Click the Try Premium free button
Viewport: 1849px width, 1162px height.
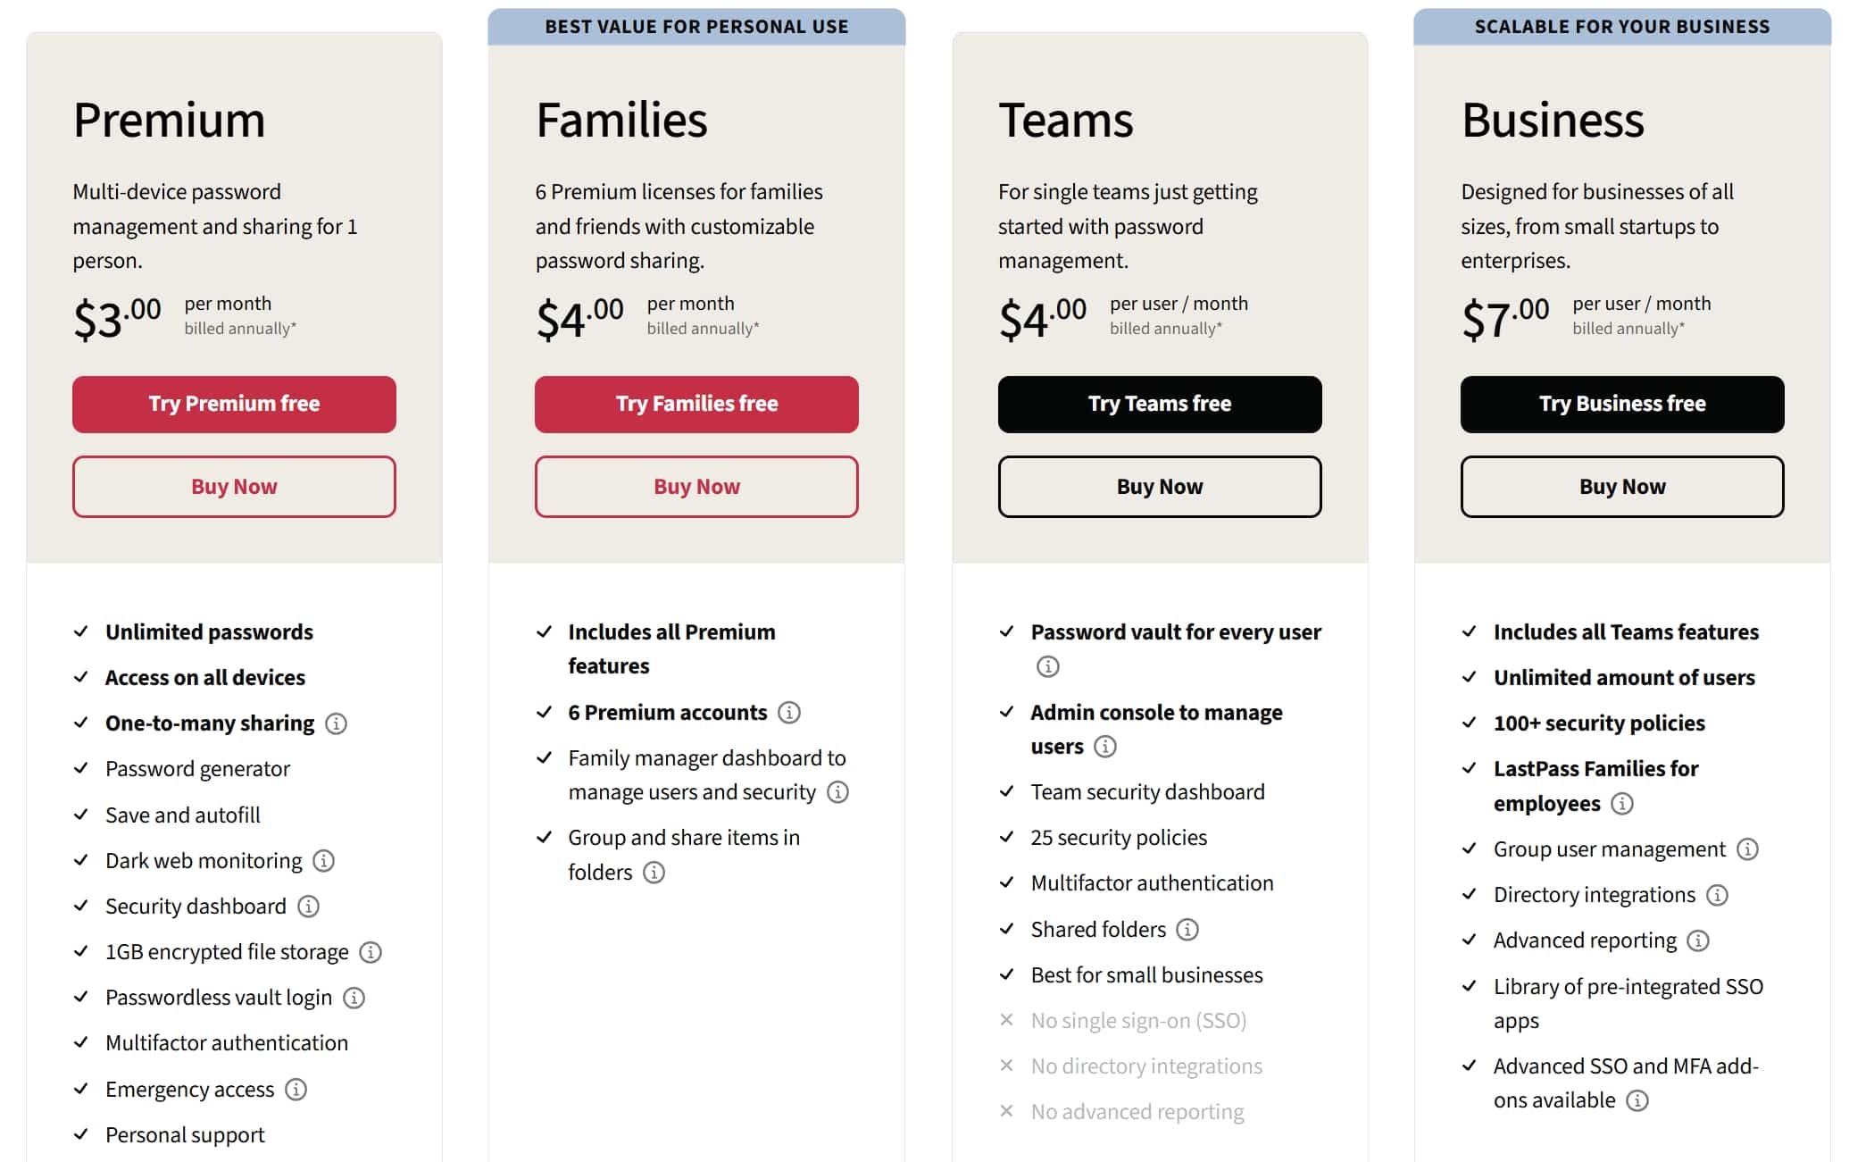[x=234, y=405]
